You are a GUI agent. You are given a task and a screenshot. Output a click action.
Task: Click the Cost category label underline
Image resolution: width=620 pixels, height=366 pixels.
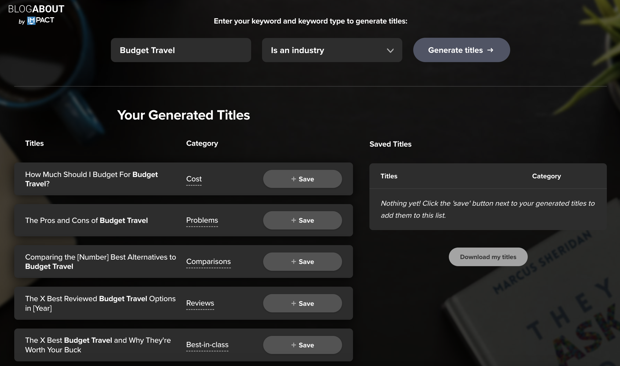[x=194, y=185]
